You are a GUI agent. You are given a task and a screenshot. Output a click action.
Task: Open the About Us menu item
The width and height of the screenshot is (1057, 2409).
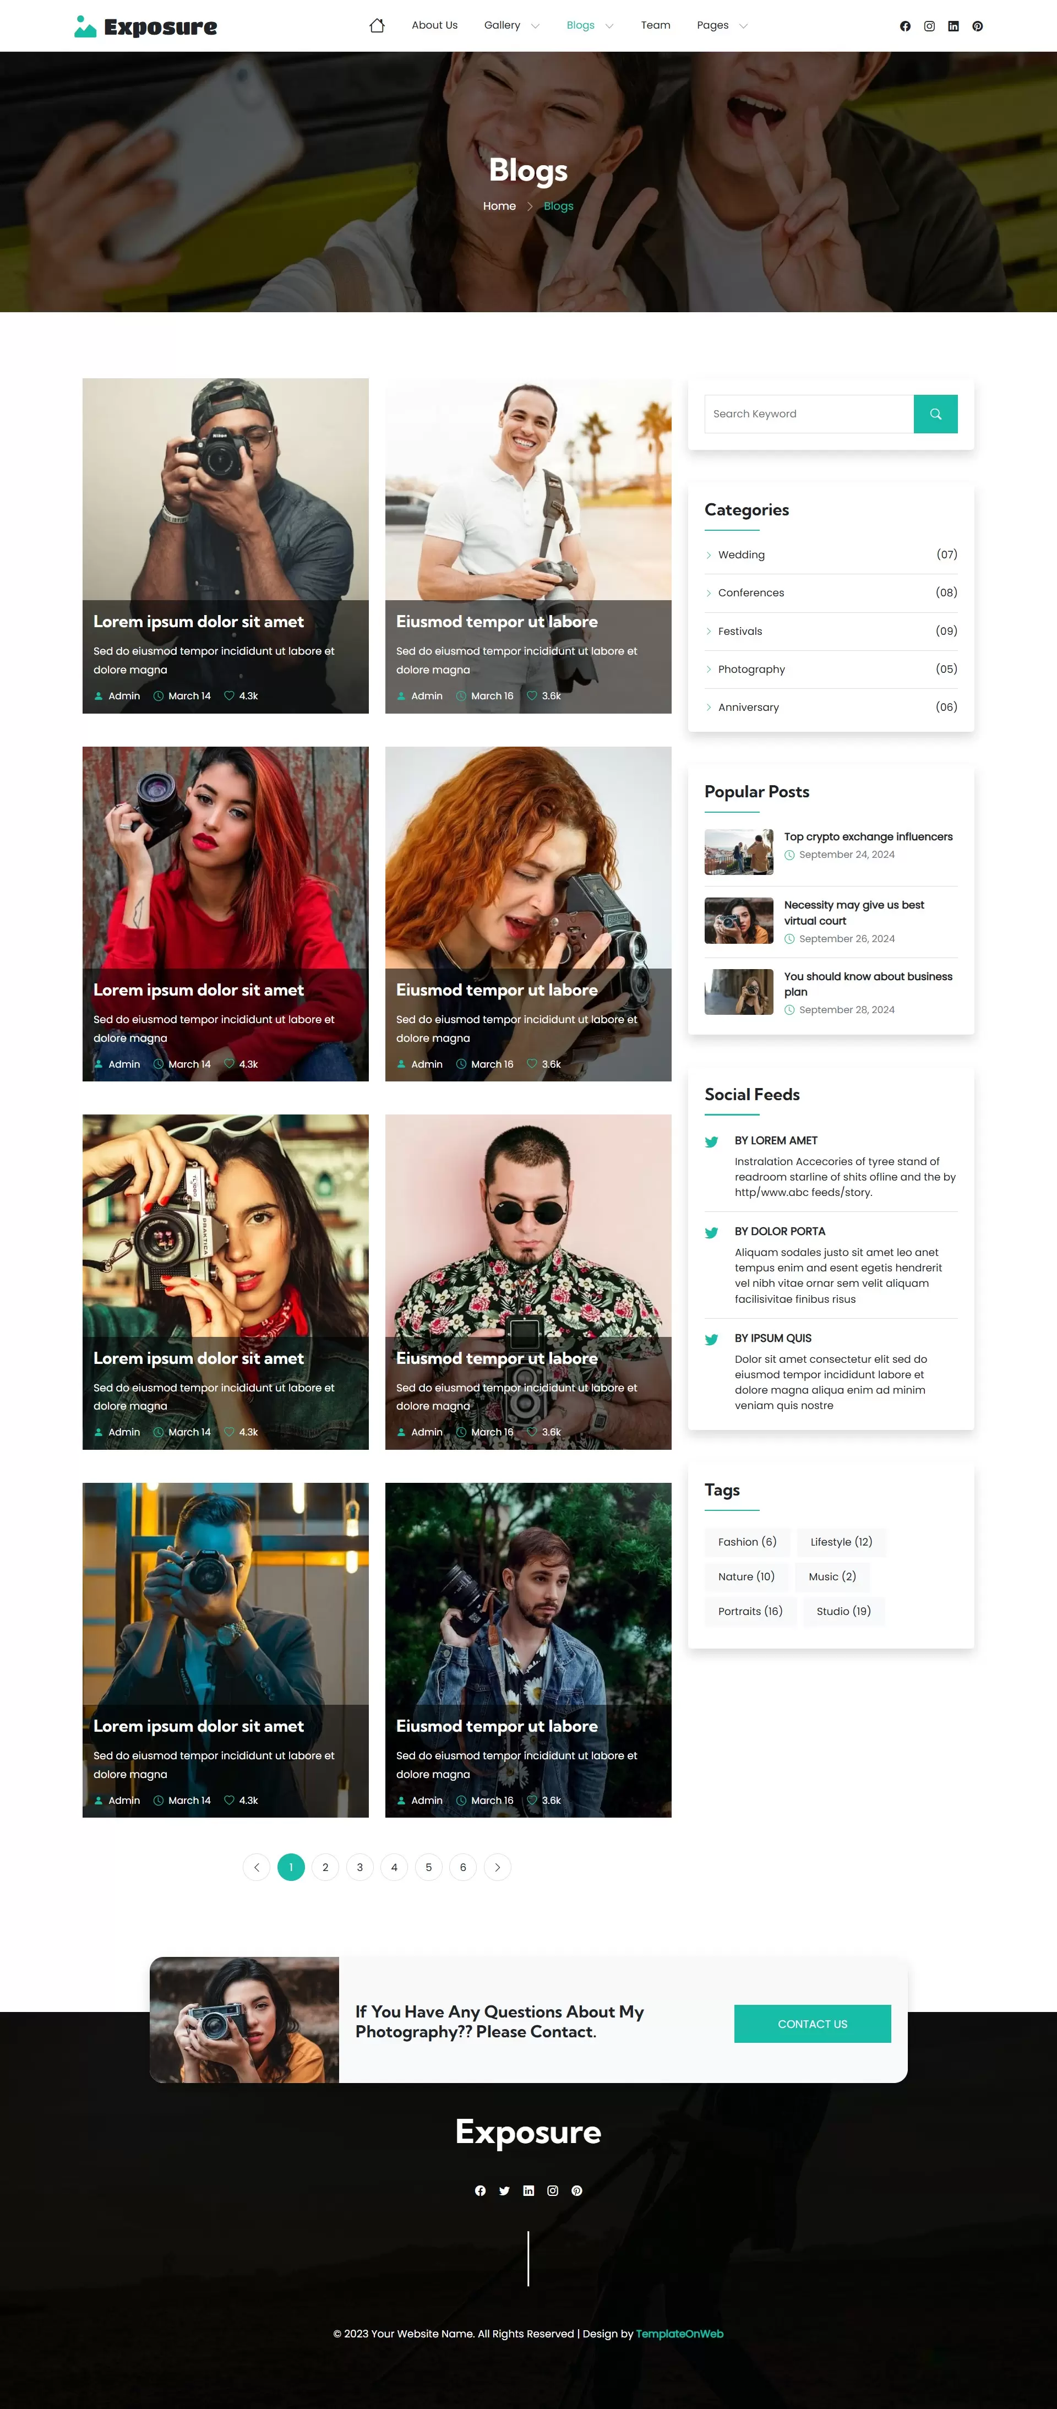point(434,25)
